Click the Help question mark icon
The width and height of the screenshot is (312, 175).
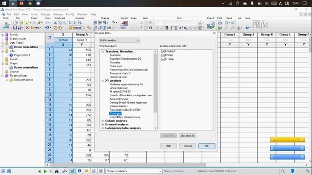247,28
